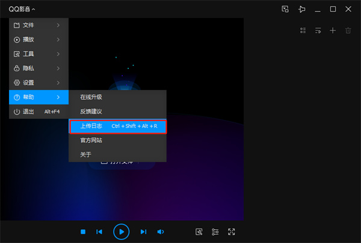Start playback with the round play button
Screen dimensions: 361x243
[122, 232]
